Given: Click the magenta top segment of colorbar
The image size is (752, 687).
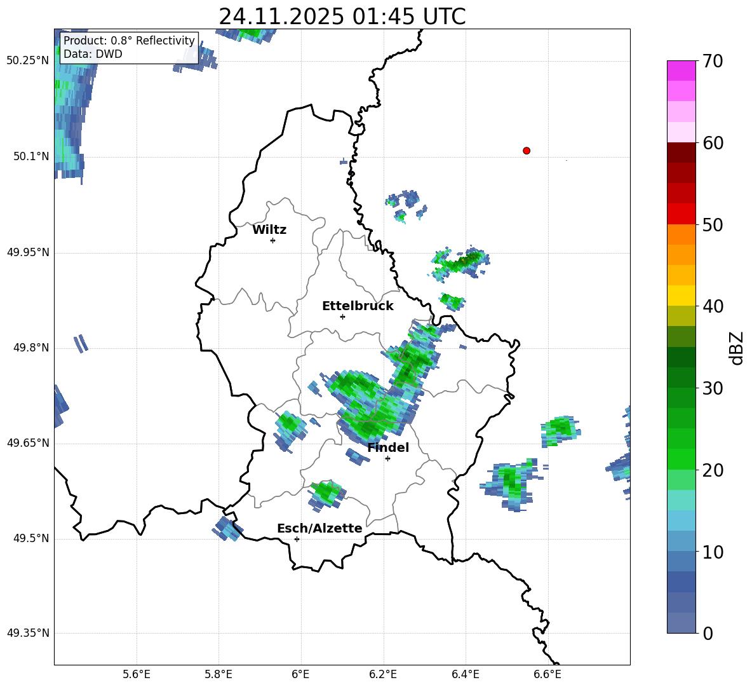Looking at the screenshot, I should pos(681,71).
